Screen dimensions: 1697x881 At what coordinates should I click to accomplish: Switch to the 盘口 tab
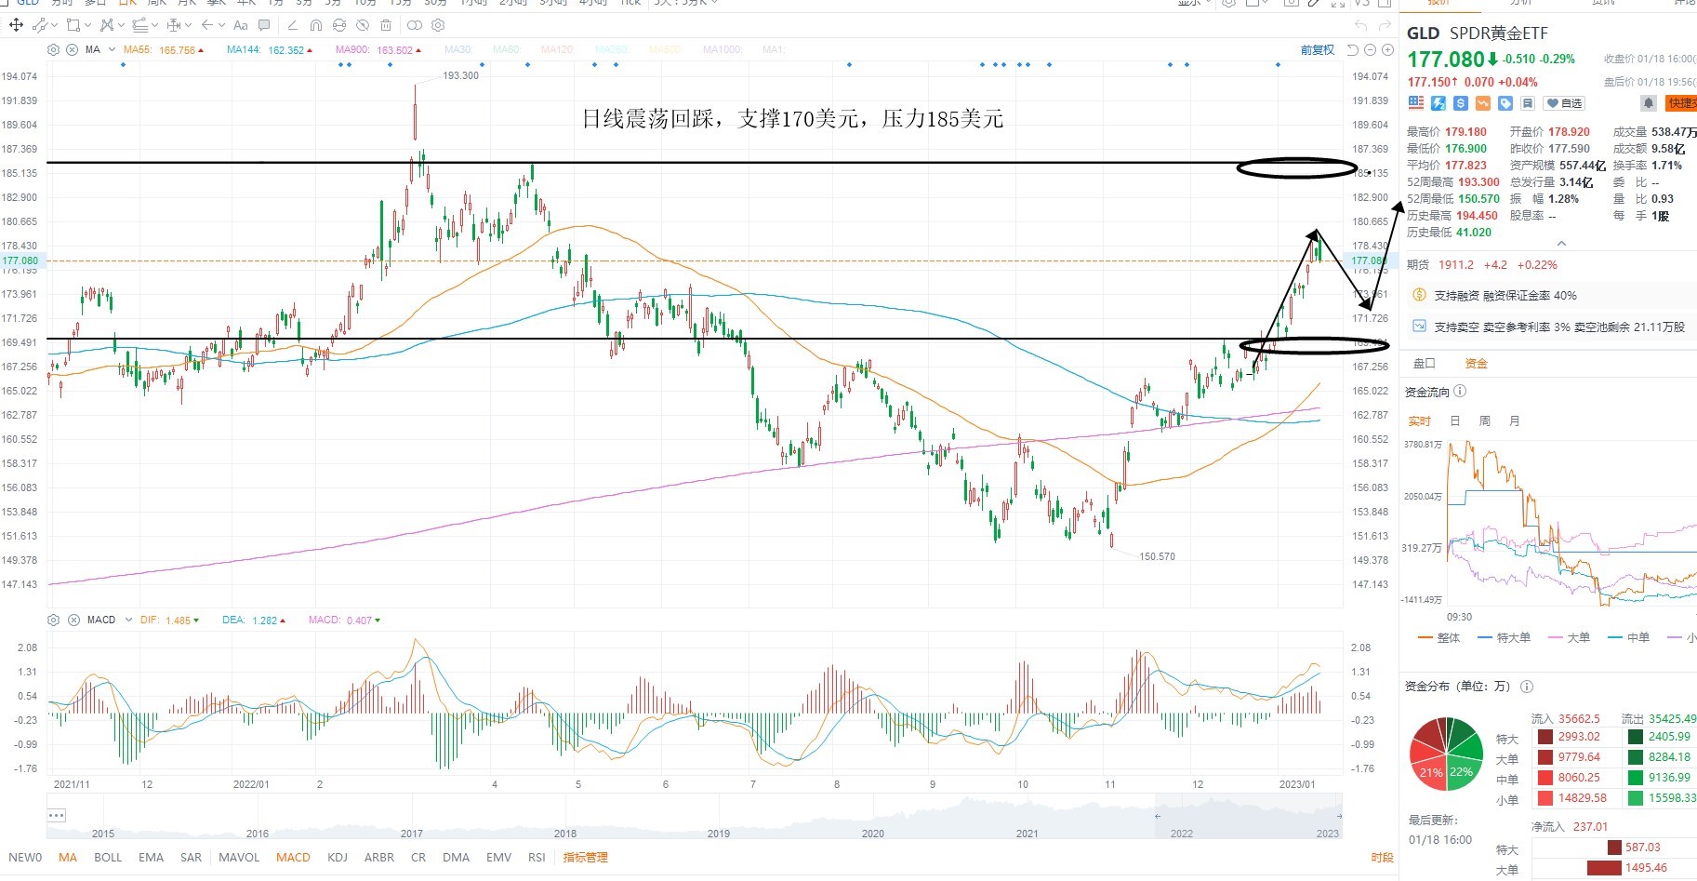tap(1424, 364)
